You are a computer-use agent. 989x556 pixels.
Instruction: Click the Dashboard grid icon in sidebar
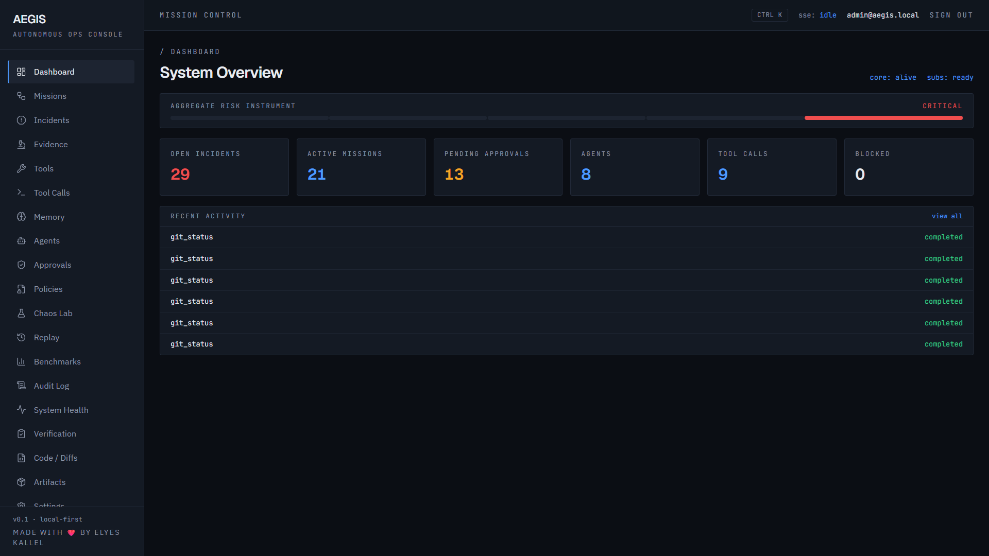click(x=21, y=72)
